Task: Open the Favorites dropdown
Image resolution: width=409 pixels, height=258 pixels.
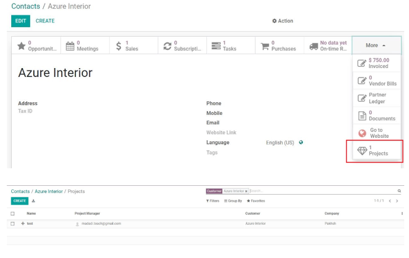Action: pos(256,201)
